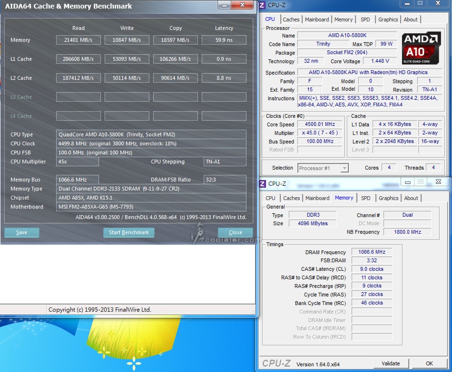Click the Memory Read value '21401 MB/s'
The width and height of the screenshot is (452, 372).
[x=78, y=40]
